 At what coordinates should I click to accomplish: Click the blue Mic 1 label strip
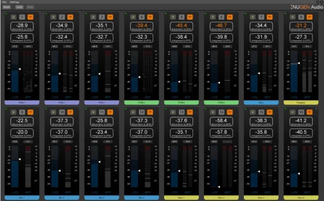pos(22,198)
